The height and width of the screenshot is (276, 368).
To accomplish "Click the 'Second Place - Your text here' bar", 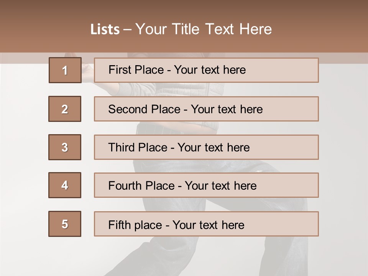I will pos(206,109).
